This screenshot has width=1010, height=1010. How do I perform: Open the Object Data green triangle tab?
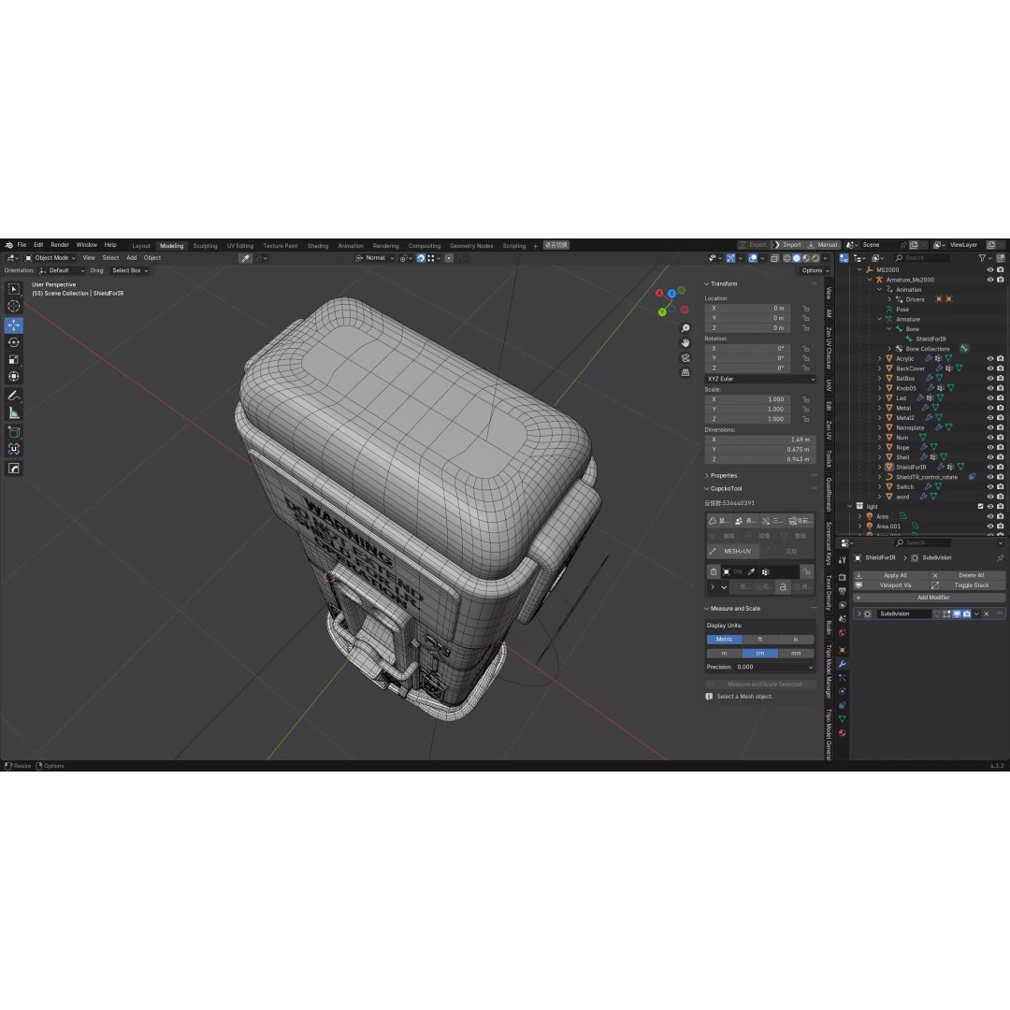pos(842,719)
